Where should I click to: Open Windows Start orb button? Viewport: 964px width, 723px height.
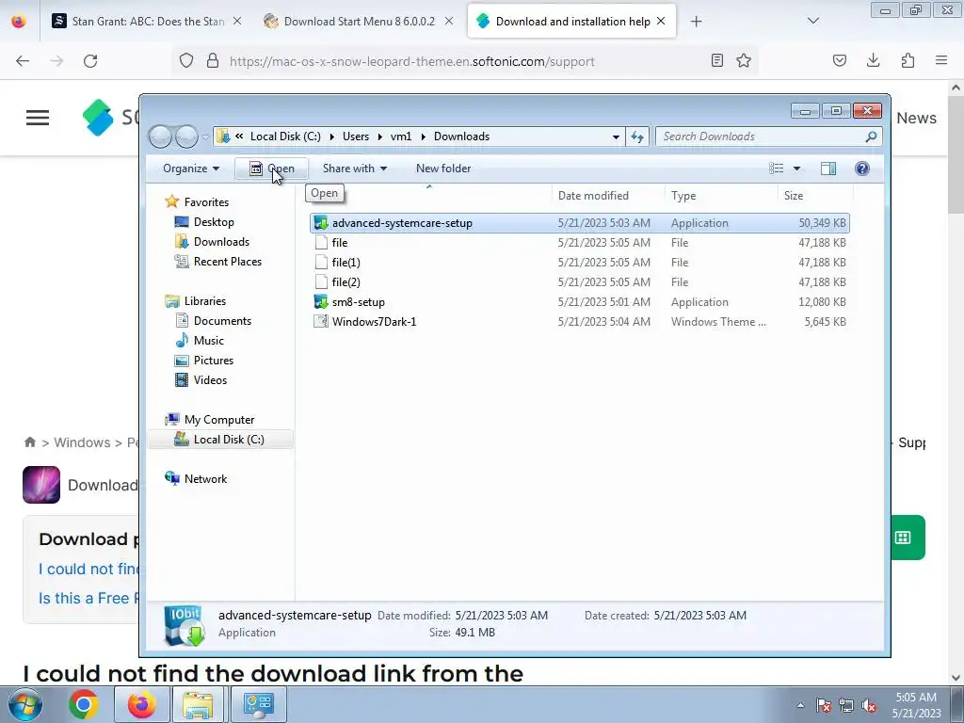pos(24,704)
